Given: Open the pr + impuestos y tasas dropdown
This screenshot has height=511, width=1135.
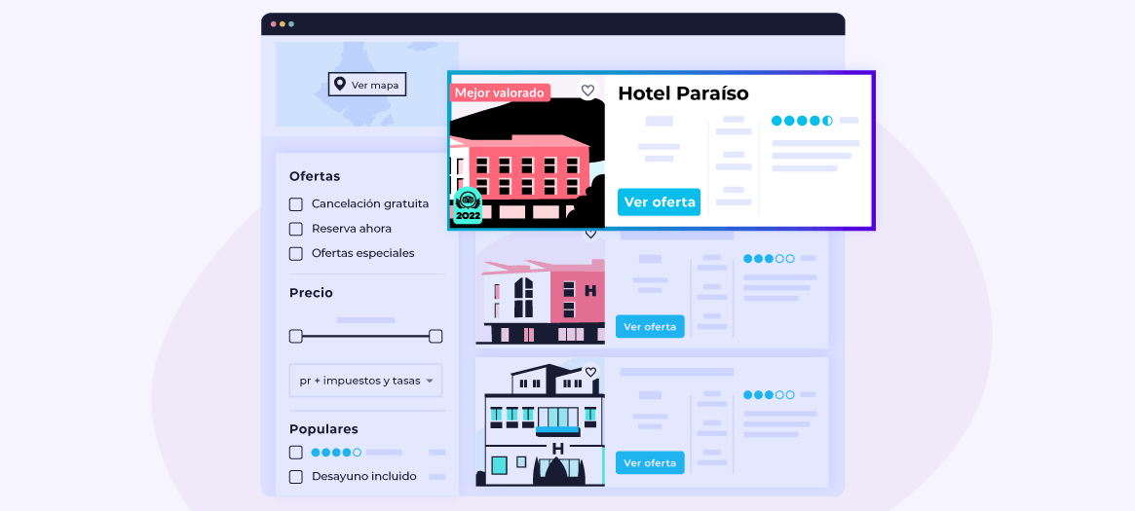Looking at the screenshot, I should (x=365, y=381).
